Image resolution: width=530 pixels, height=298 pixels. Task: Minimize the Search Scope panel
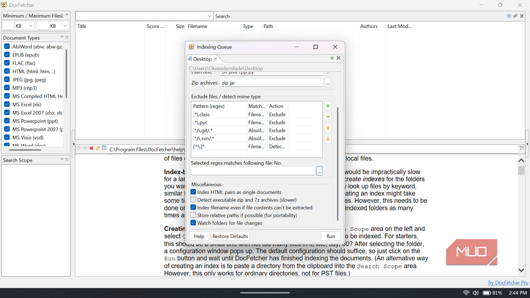(x=62, y=160)
